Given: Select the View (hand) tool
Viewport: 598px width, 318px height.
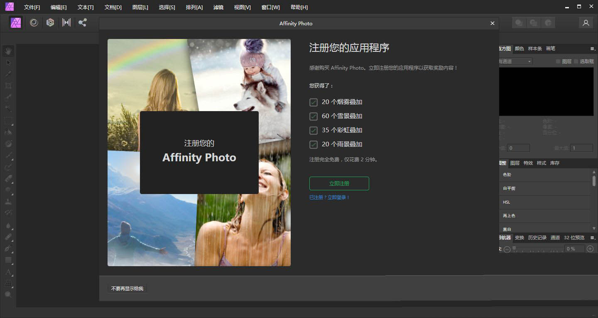Looking at the screenshot, I should pyautogui.click(x=8, y=51).
